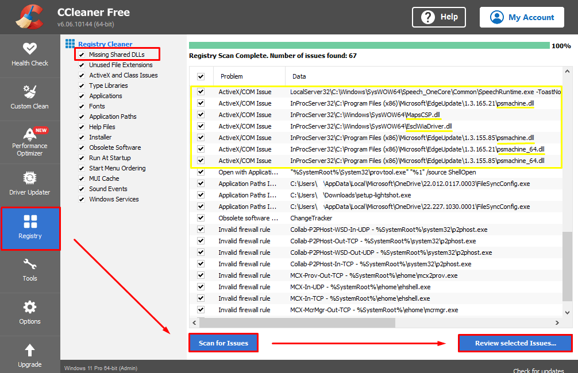578x373 pixels.
Task: Select the Collab-P2PHost-Out-TCP firewall rule text
Action: coord(383,241)
